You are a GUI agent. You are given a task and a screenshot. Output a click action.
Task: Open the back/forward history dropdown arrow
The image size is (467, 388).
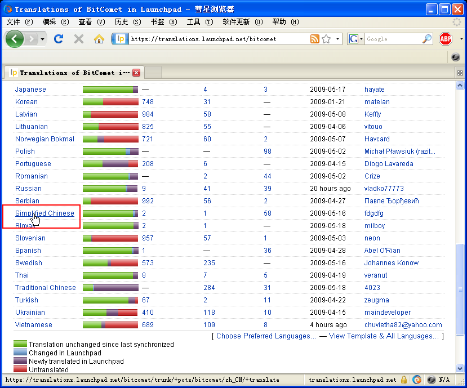42,39
